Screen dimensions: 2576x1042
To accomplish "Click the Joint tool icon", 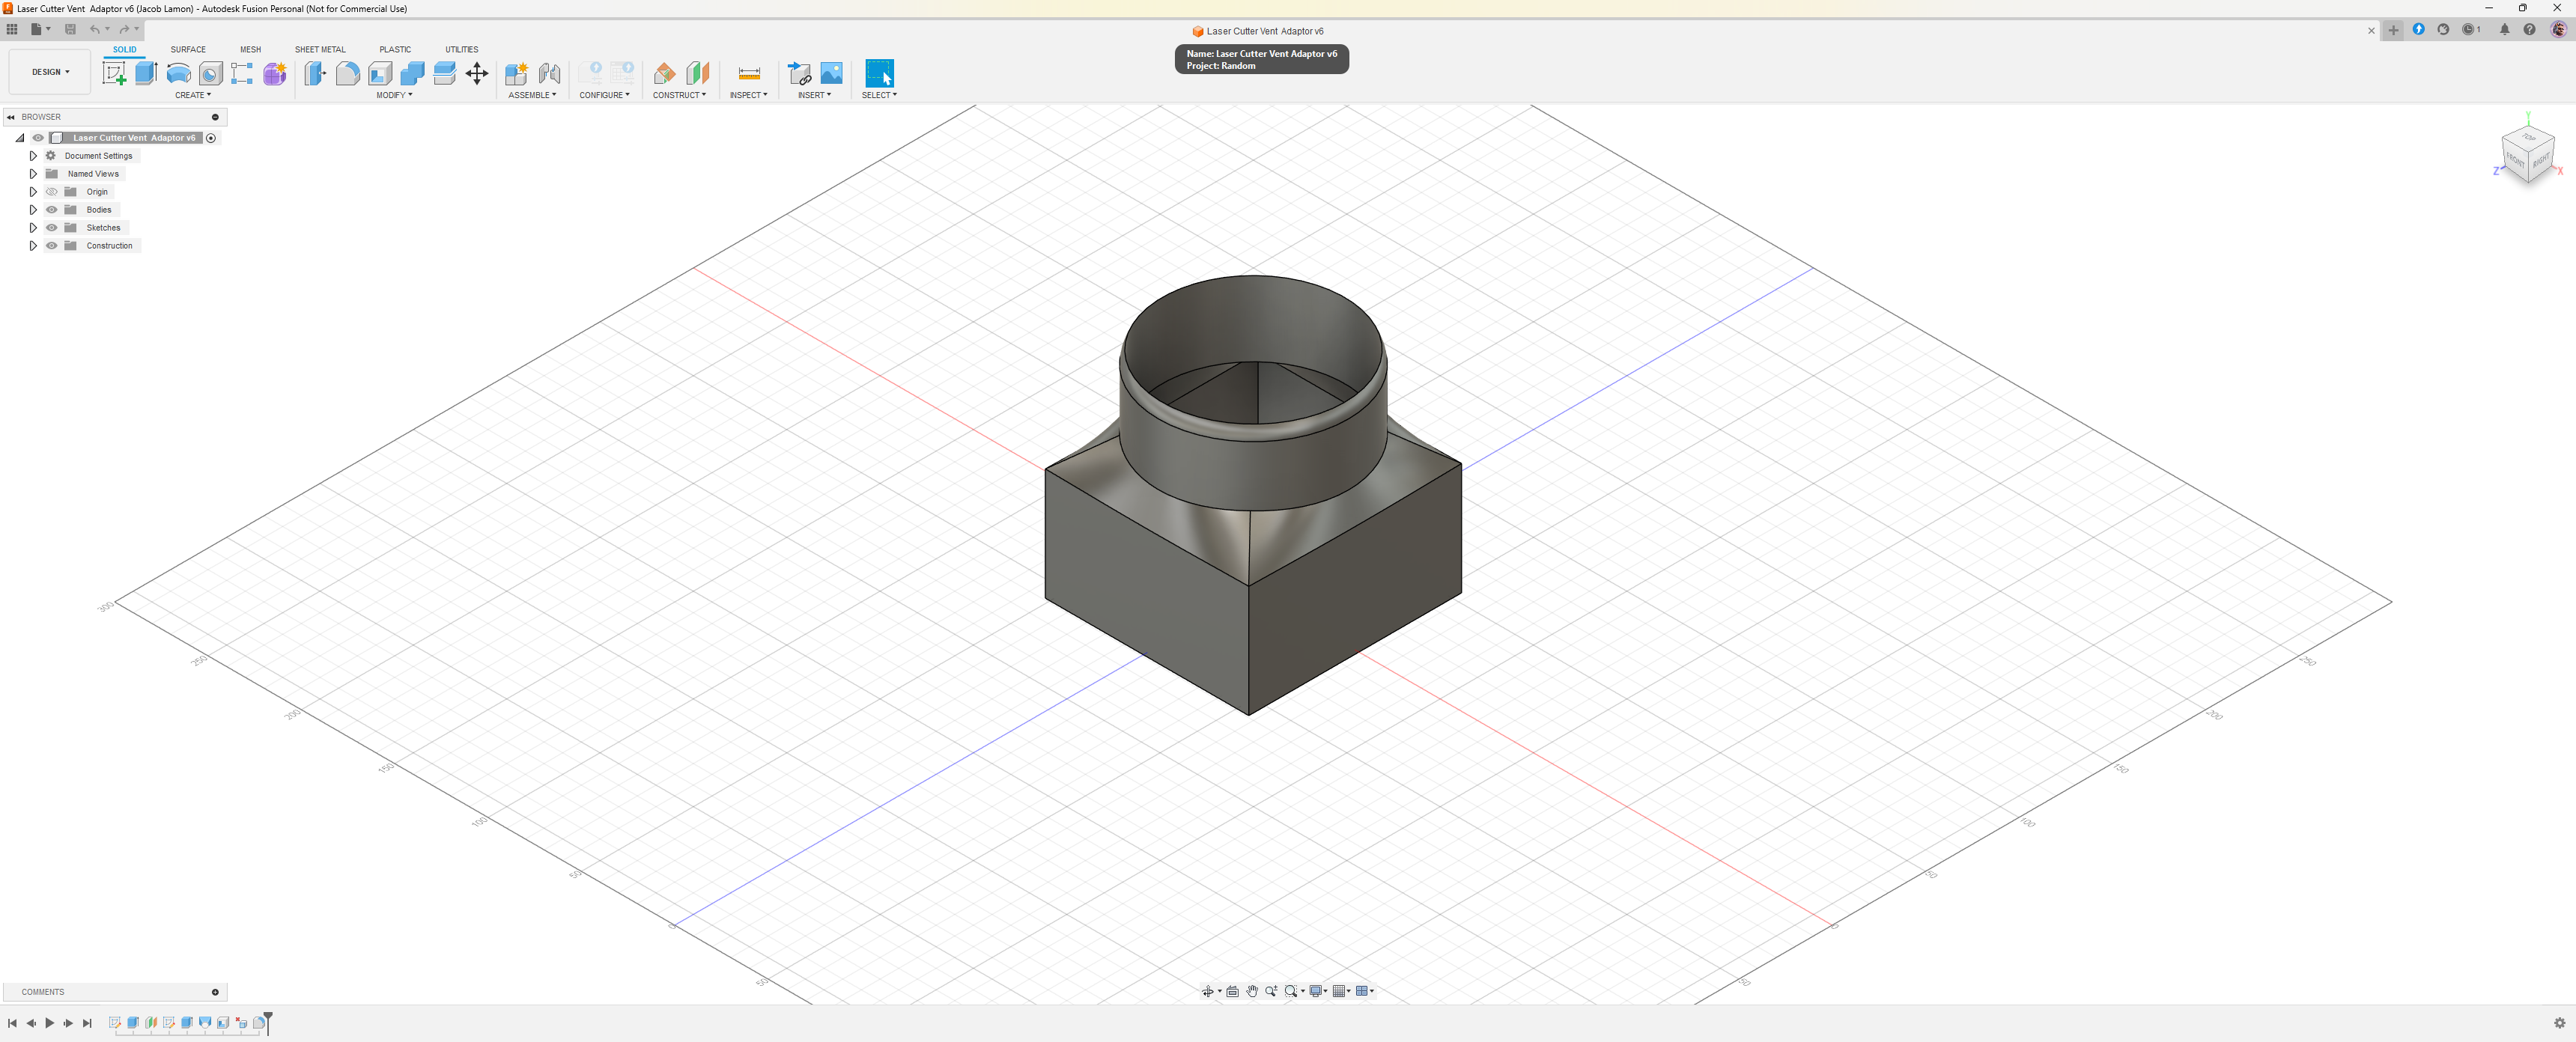I will [549, 73].
